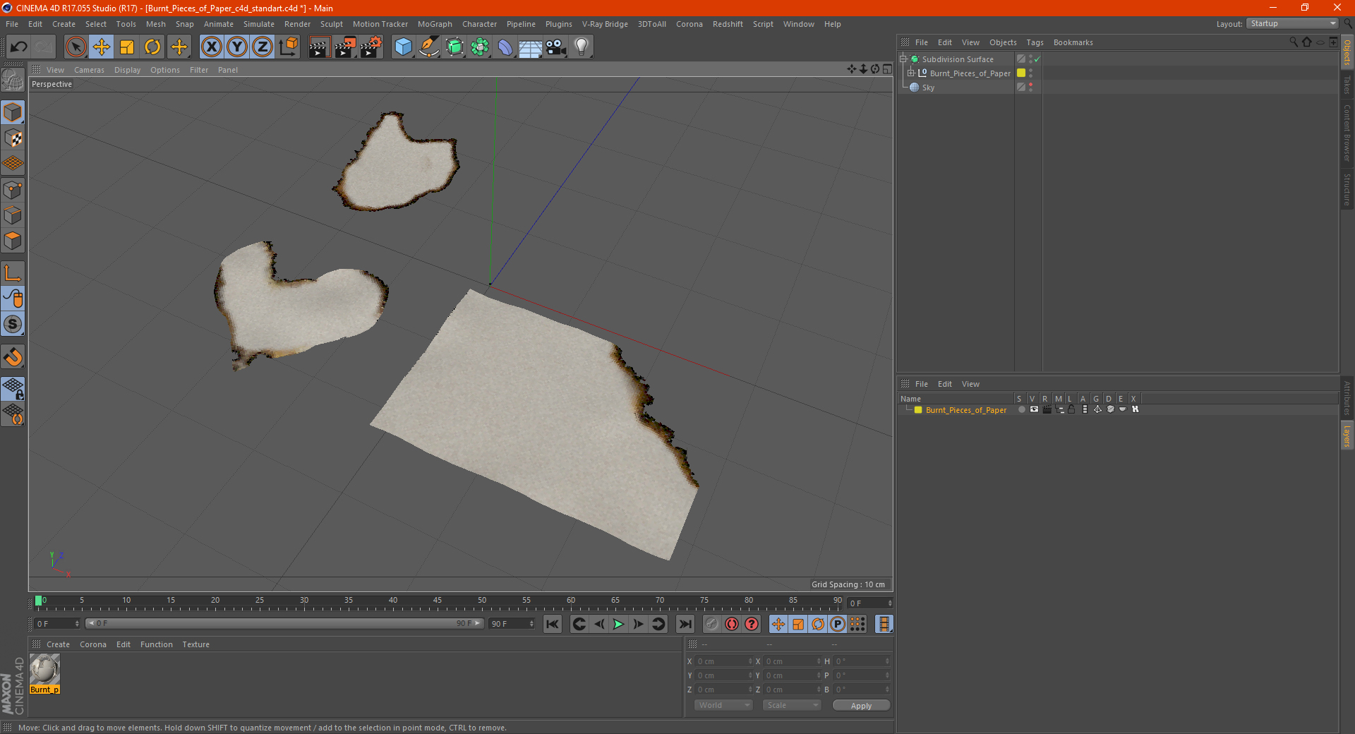Click Make Editable icon in left sidebar
This screenshot has width=1355, height=734.
13,80
